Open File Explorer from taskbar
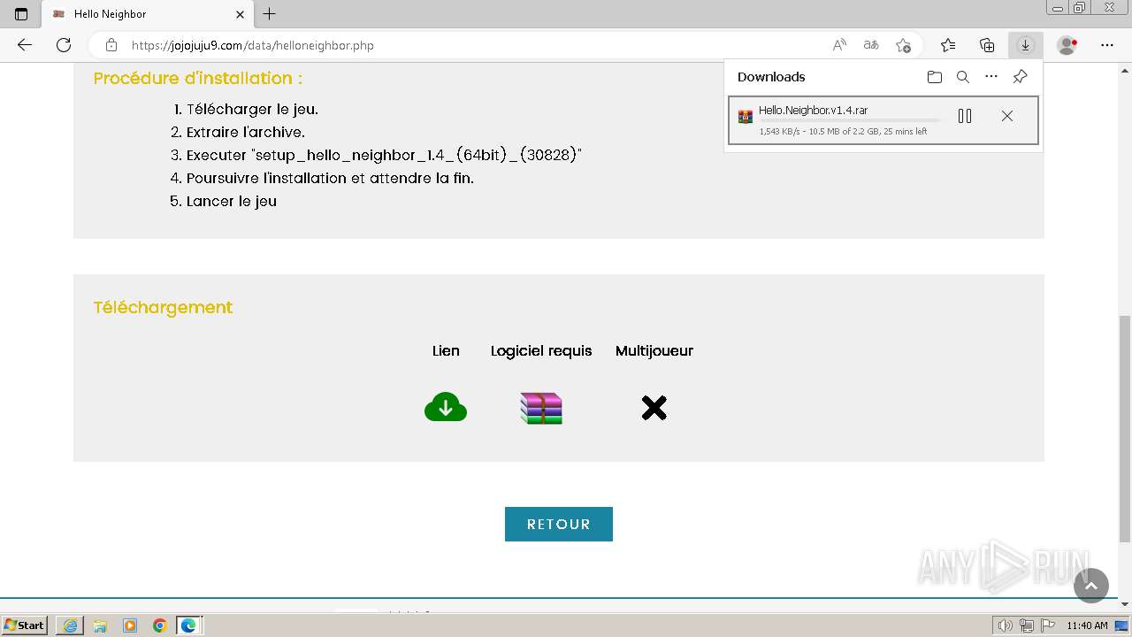Viewport: 1132px width, 637px height. tap(100, 625)
